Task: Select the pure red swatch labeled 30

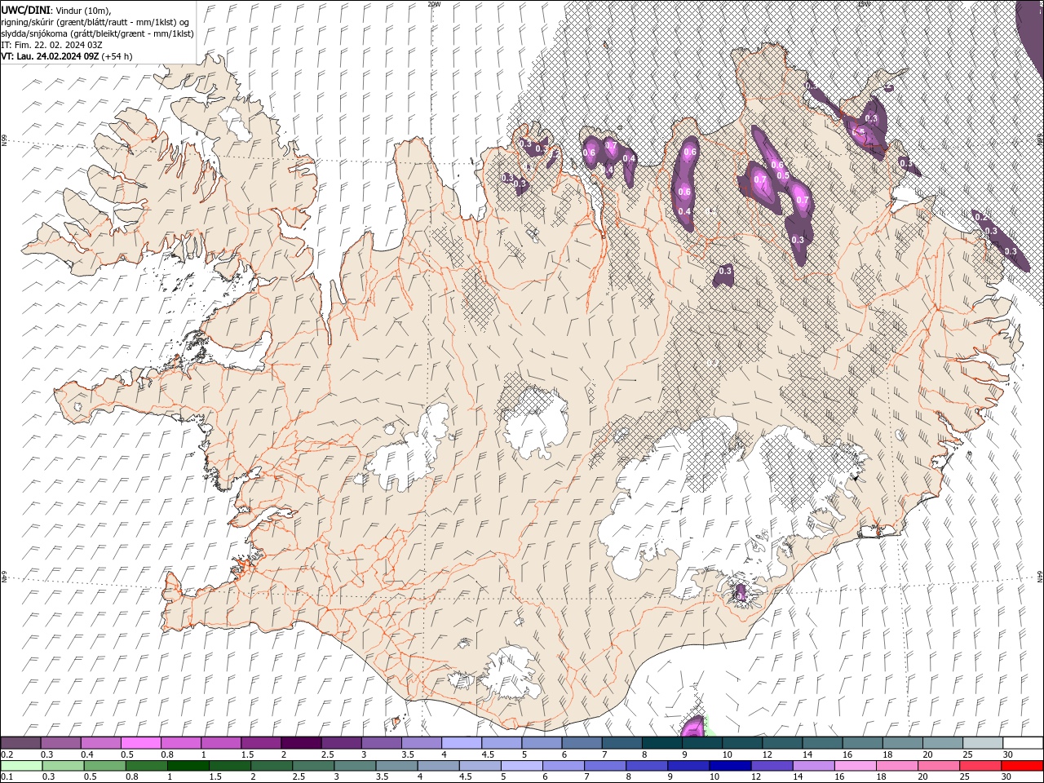Action: [1022, 765]
